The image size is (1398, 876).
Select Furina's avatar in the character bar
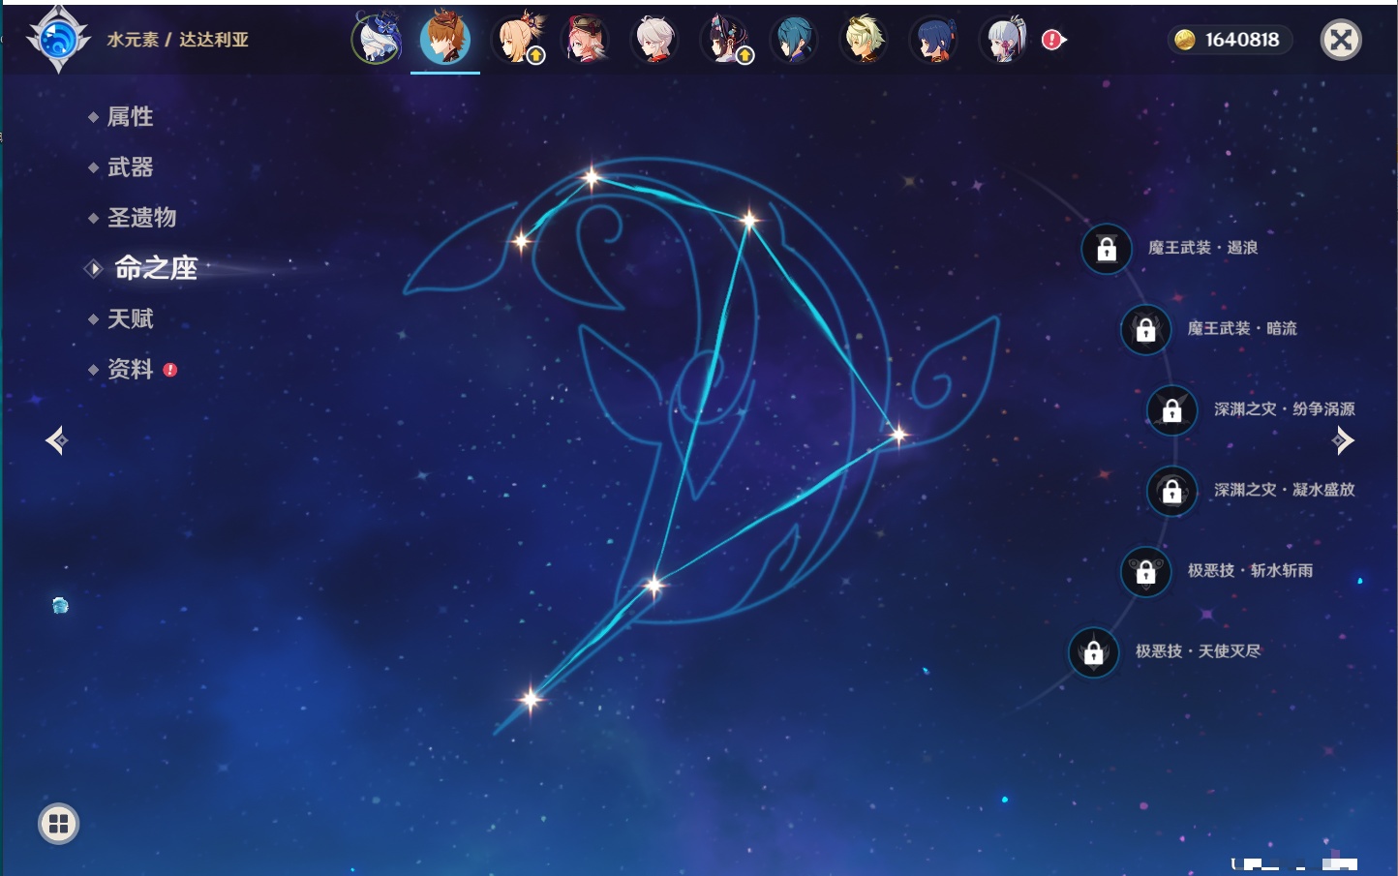point(376,40)
